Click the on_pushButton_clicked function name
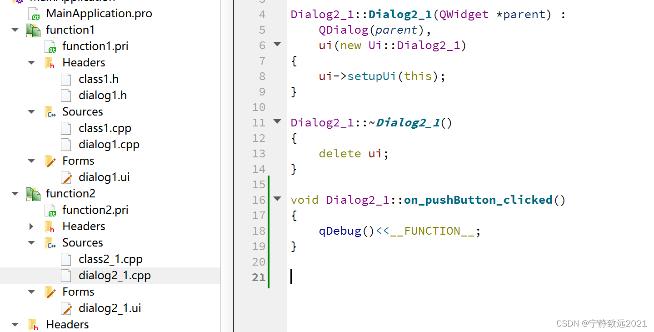The width and height of the screenshot is (654, 332). click(x=478, y=200)
